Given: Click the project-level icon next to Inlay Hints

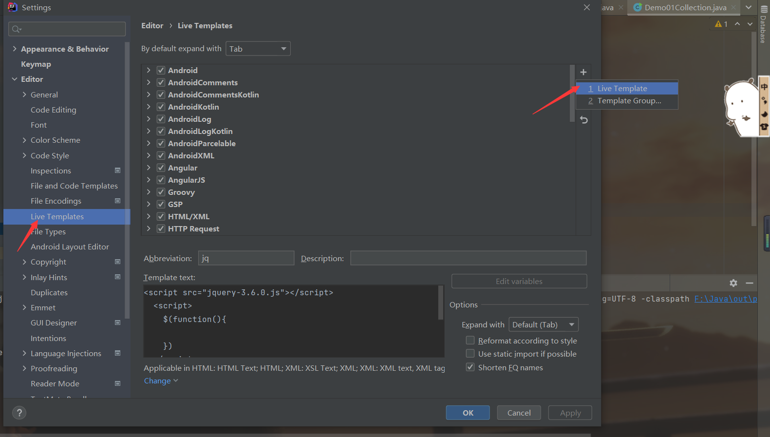Looking at the screenshot, I should point(117,277).
